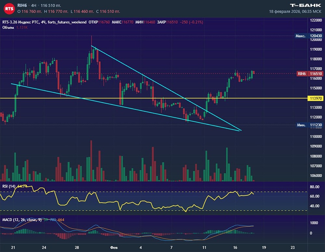The height and width of the screenshot is (252, 325).
Task: Click the -250 (-0.21%) change value
Action: pos(191,22)
